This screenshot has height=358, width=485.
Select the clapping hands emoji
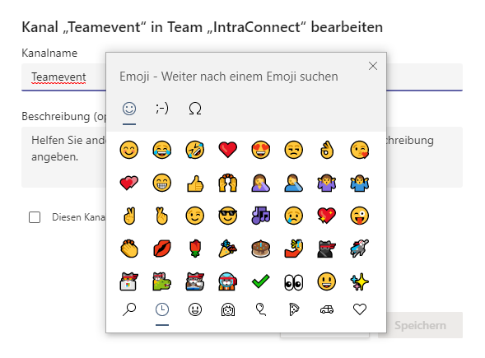[129, 249]
